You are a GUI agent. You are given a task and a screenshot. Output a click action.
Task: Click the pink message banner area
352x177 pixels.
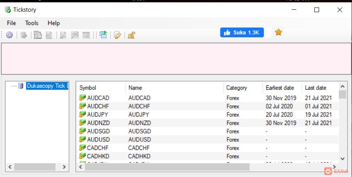pos(176,59)
